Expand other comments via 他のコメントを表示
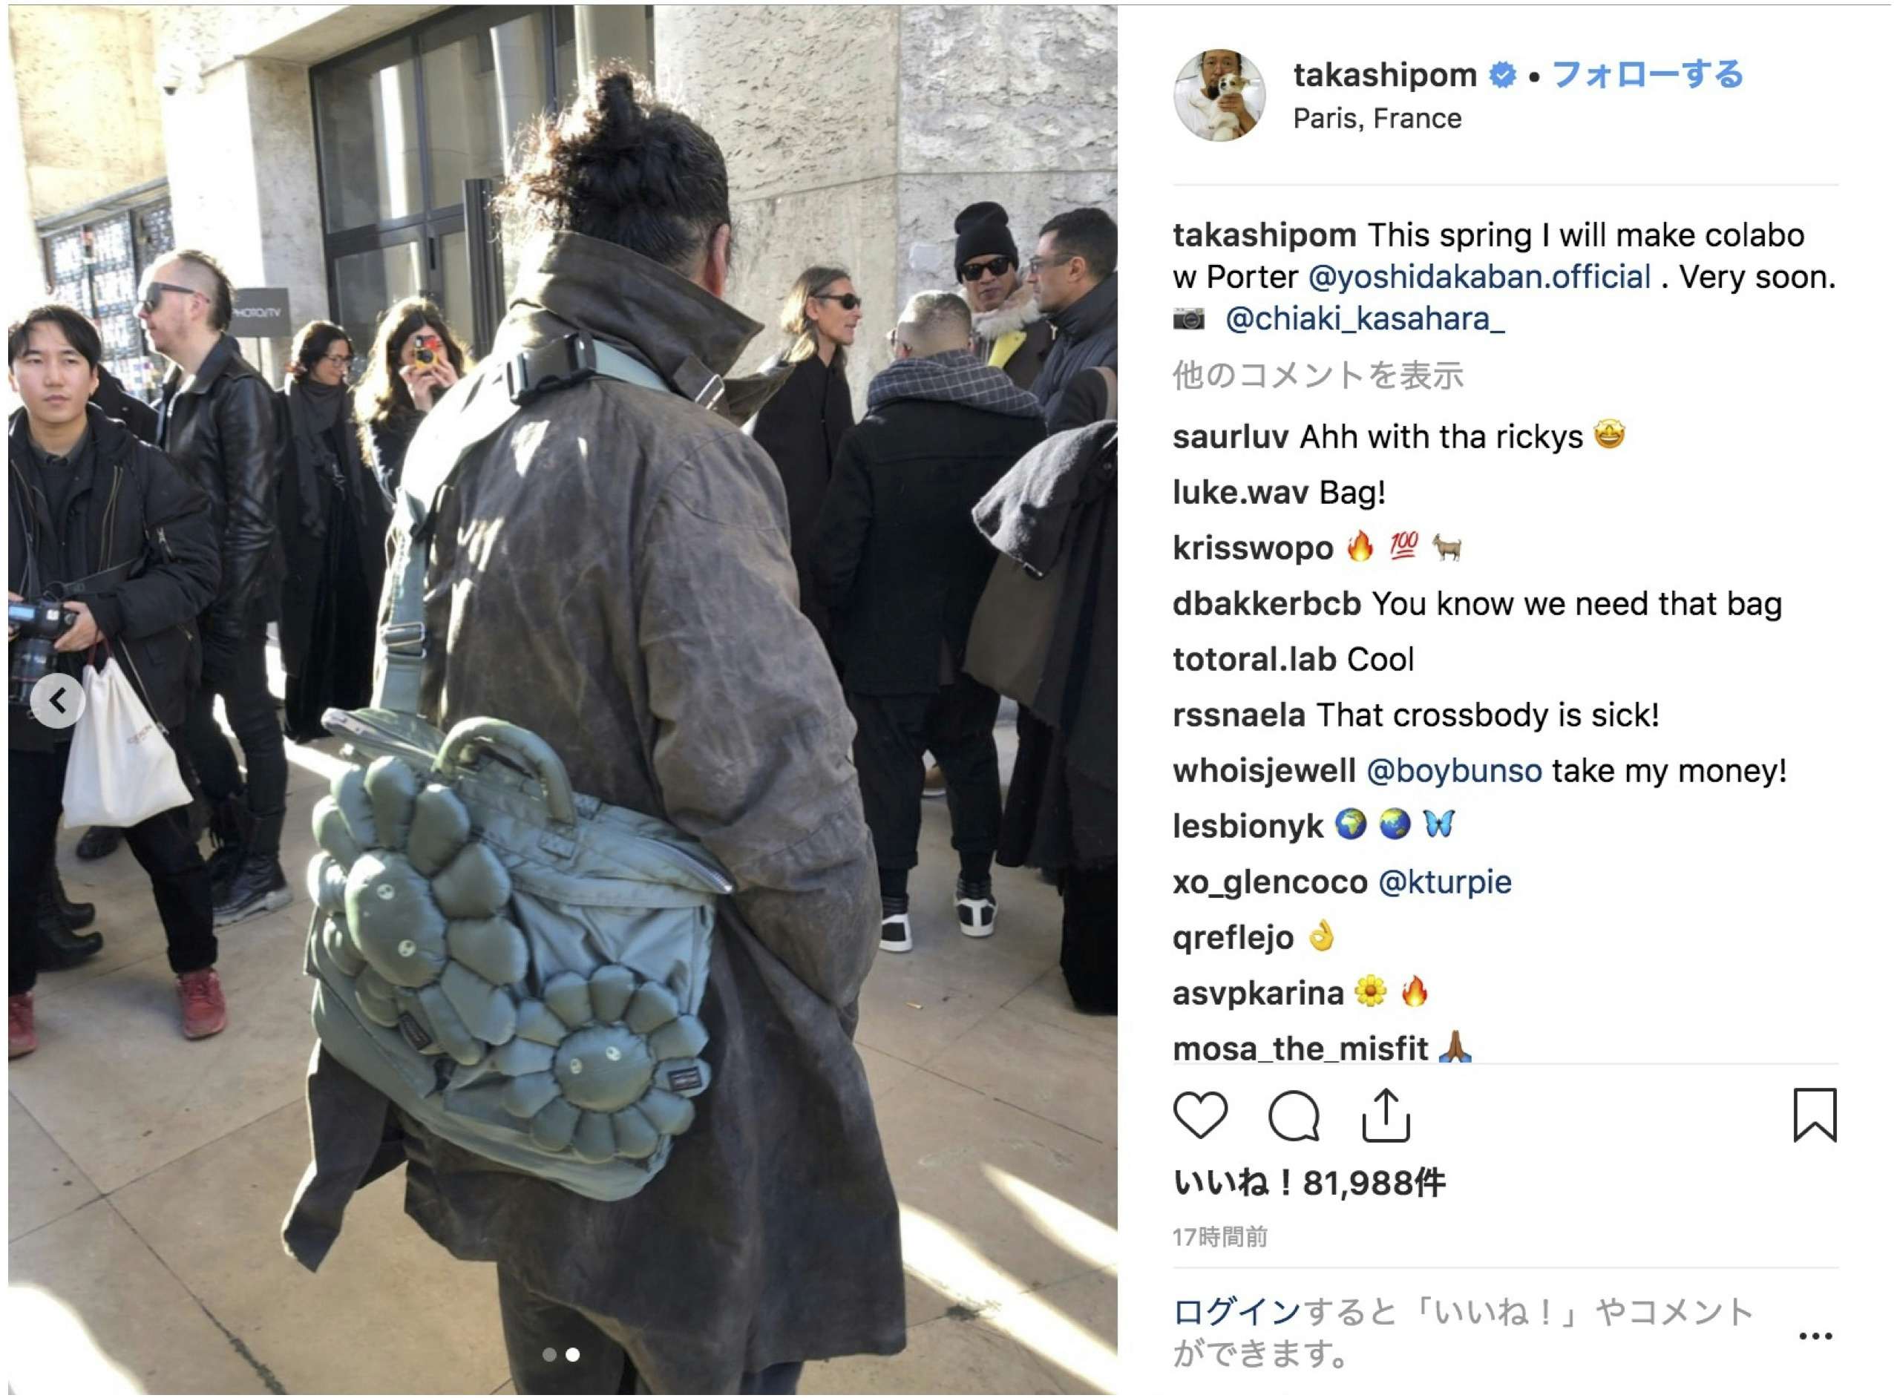 click(x=1318, y=375)
